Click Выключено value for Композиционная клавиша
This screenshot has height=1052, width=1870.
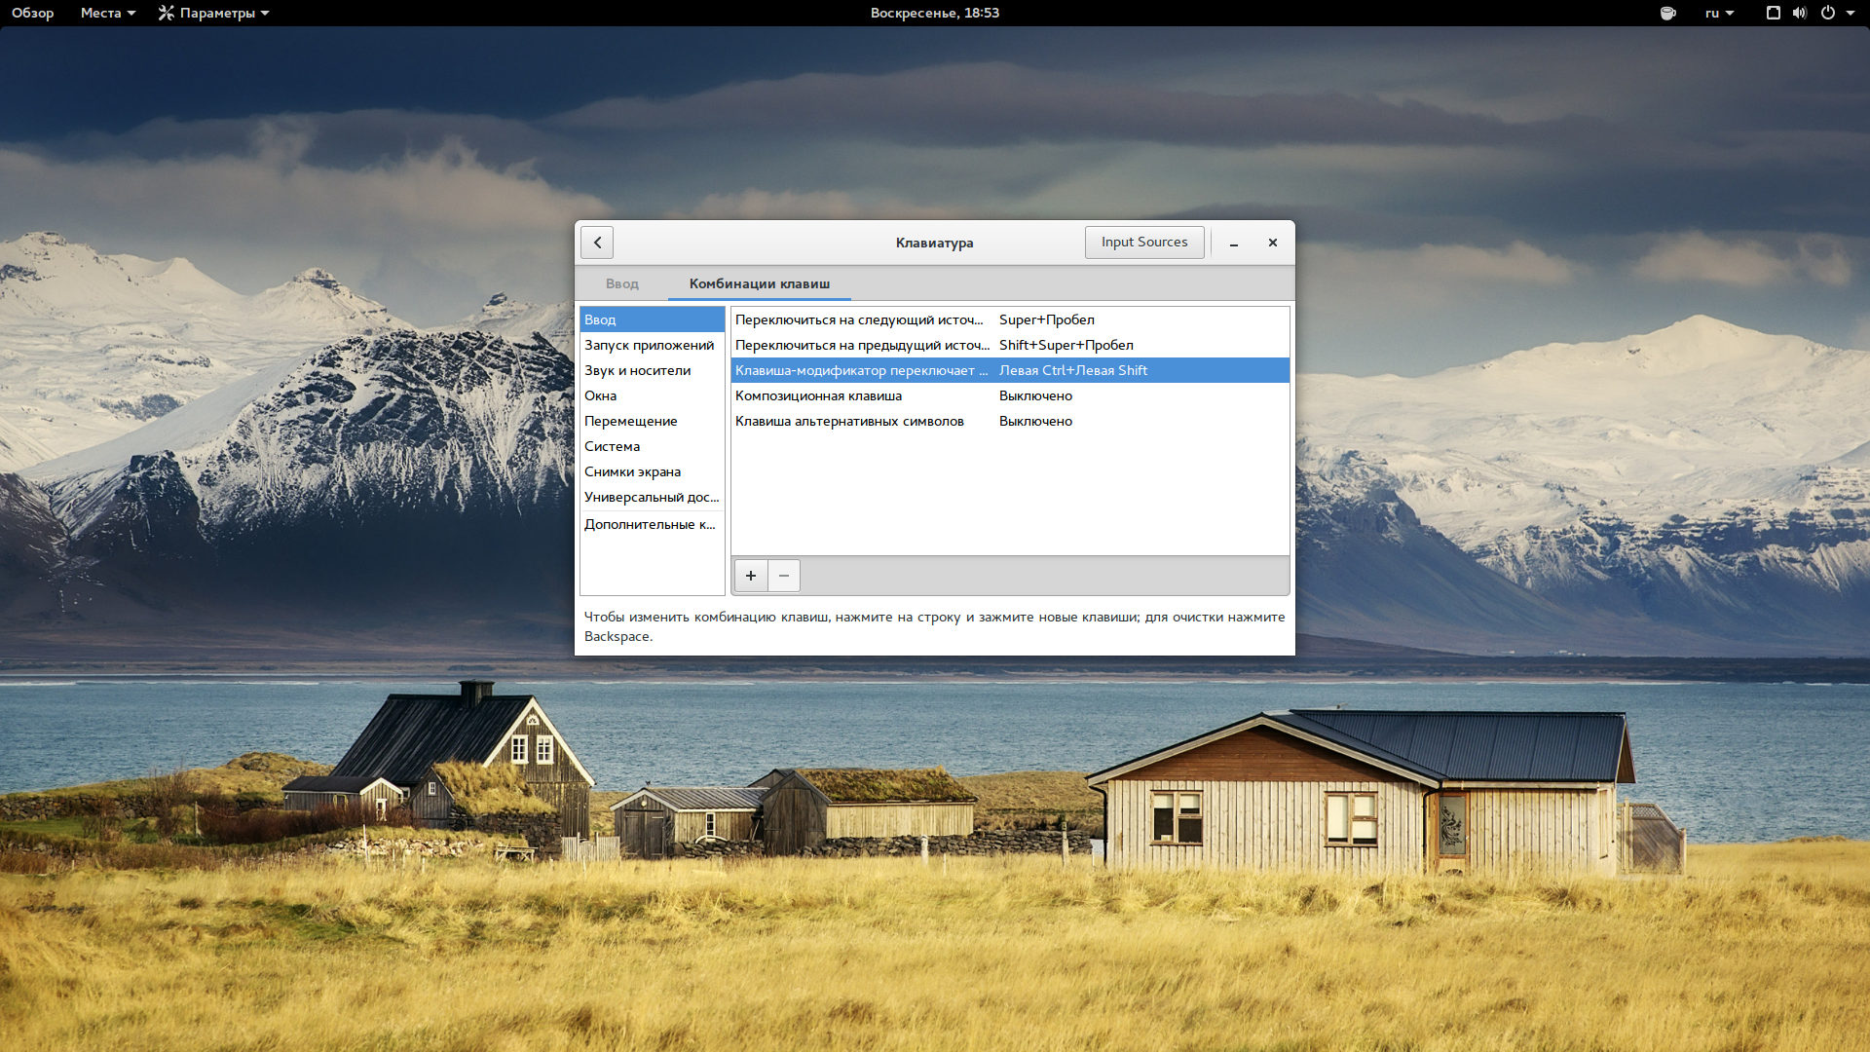point(1035,395)
